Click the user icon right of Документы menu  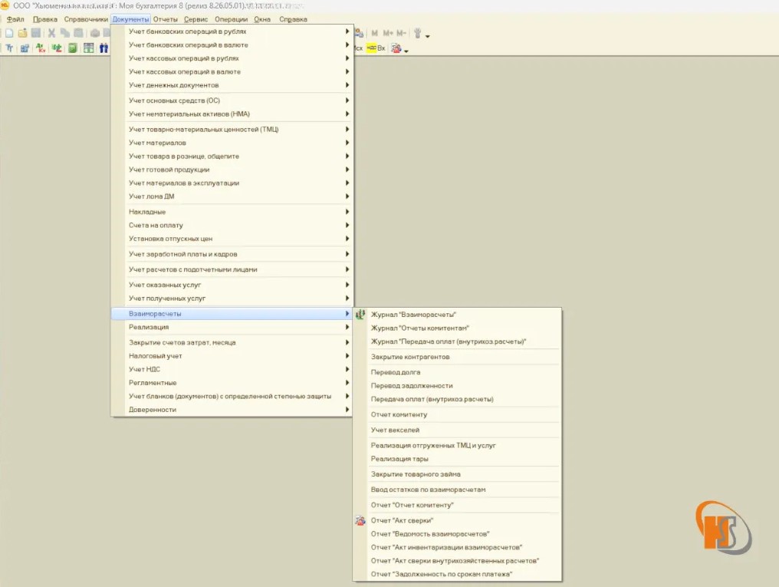point(359,33)
